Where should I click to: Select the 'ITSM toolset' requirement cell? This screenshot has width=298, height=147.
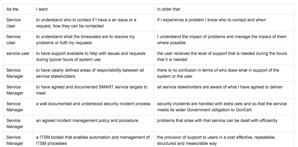(x=94, y=140)
